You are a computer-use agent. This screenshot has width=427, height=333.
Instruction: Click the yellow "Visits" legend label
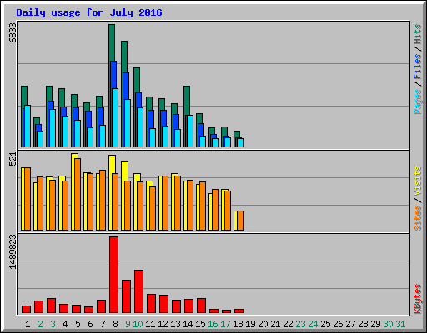coord(417,181)
